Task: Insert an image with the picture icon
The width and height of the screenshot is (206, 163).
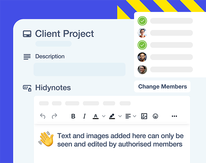Action: (144, 116)
